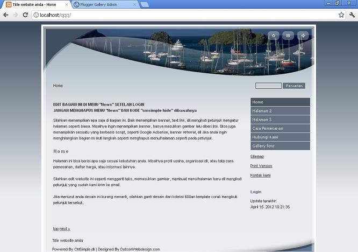
Task: Click the 'EDIT BAGIAN INI DI MENU' heading
Action: [x=98, y=104]
